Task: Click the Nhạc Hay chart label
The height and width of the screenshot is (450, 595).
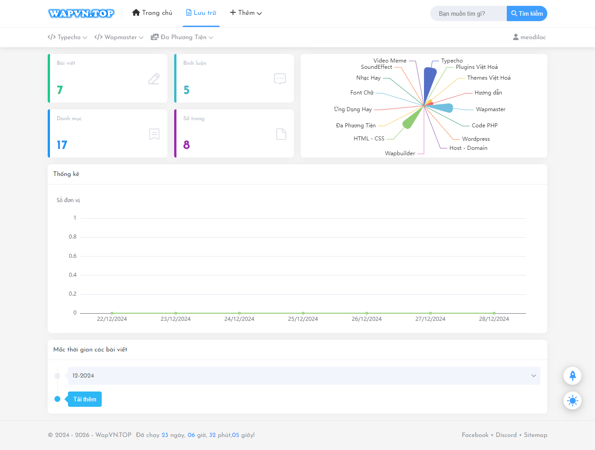Action: 368,77
